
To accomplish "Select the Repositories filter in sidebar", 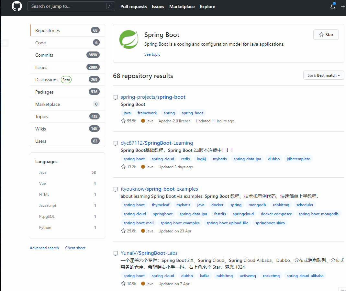I will [68, 30].
